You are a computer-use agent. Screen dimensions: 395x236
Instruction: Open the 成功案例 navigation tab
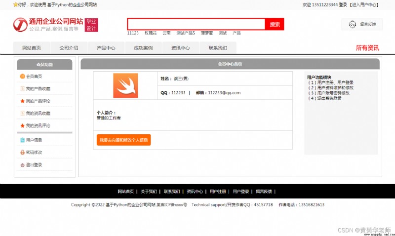coord(143,48)
